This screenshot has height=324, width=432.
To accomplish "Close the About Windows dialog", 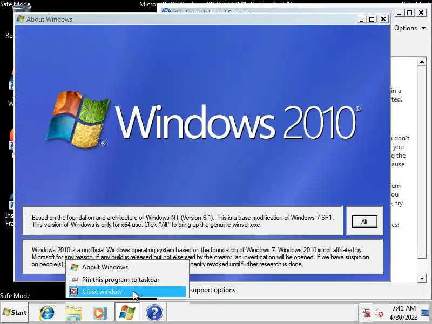I will [x=383, y=19].
